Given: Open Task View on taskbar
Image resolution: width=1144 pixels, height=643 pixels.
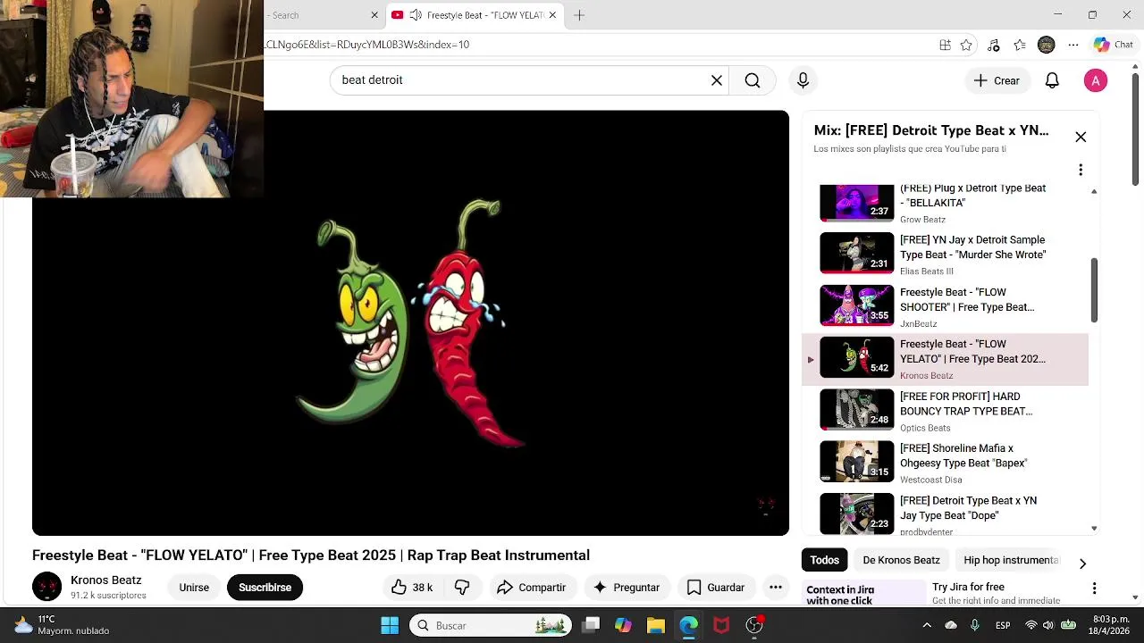Looking at the screenshot, I should (591, 625).
